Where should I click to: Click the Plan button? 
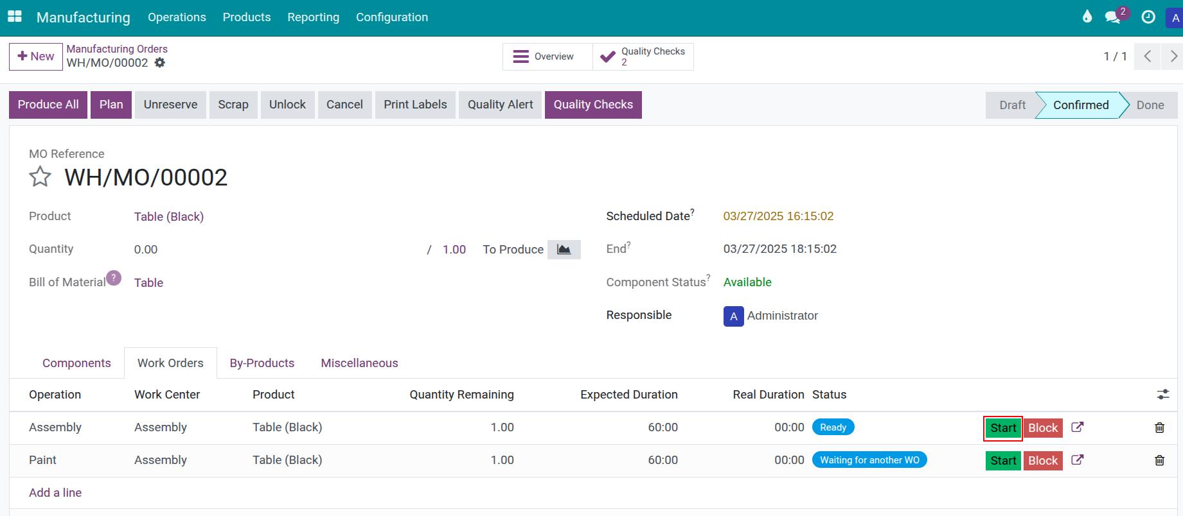[111, 105]
